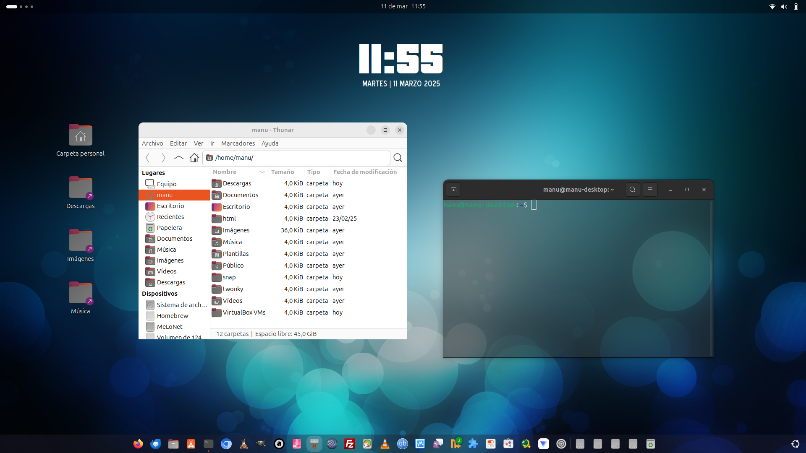Open Recientes in the Thunar sidebar
Viewport: 806px width, 453px height.
(x=174, y=217)
